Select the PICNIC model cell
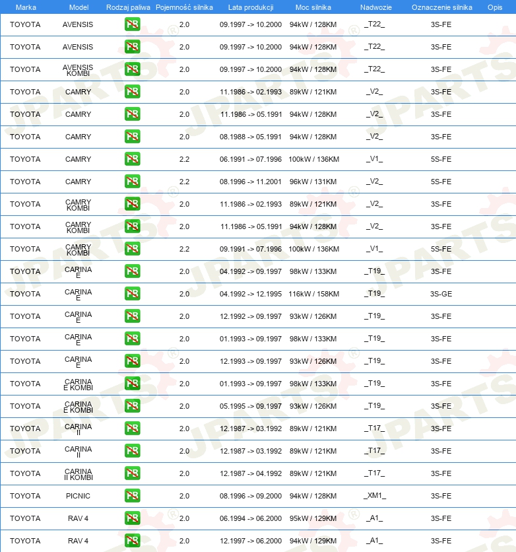The image size is (516, 552). pyautogui.click(x=78, y=496)
